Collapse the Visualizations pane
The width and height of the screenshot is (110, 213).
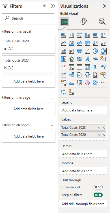[x=105, y=6]
